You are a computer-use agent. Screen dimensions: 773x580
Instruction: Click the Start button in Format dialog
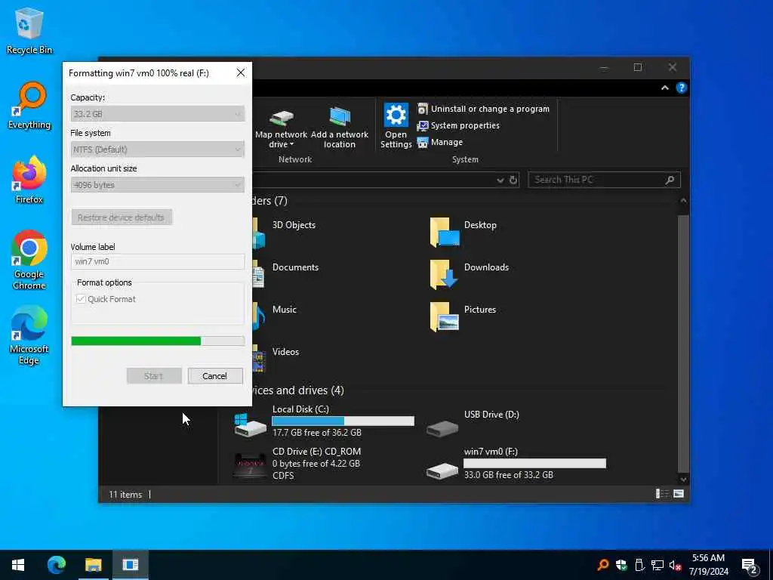click(154, 376)
